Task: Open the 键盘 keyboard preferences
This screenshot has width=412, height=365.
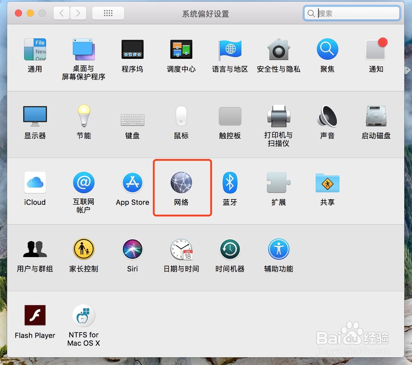Action: 132,119
